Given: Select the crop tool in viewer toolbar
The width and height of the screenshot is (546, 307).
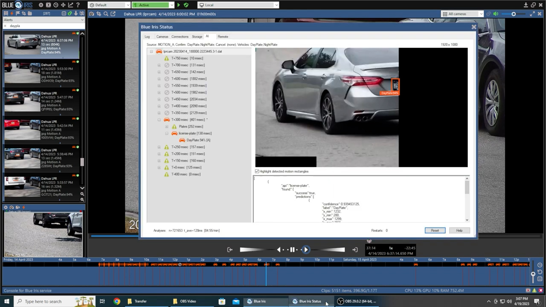Looking at the screenshot, I should 99,14.
